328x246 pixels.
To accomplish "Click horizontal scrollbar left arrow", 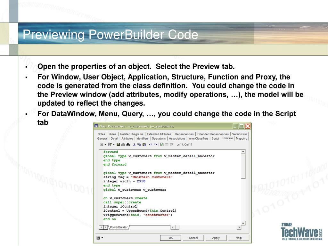I will 173,227.
